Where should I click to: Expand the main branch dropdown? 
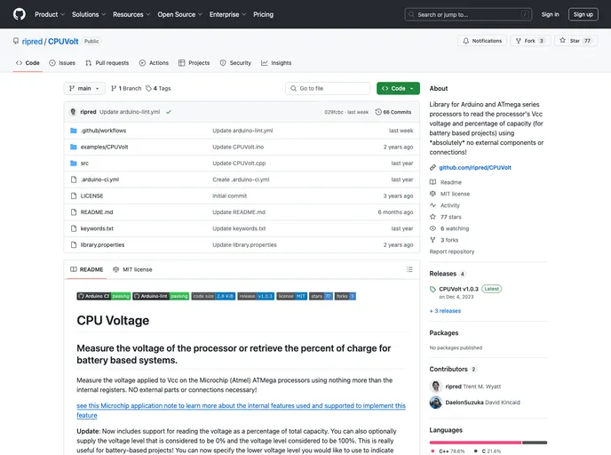point(84,89)
